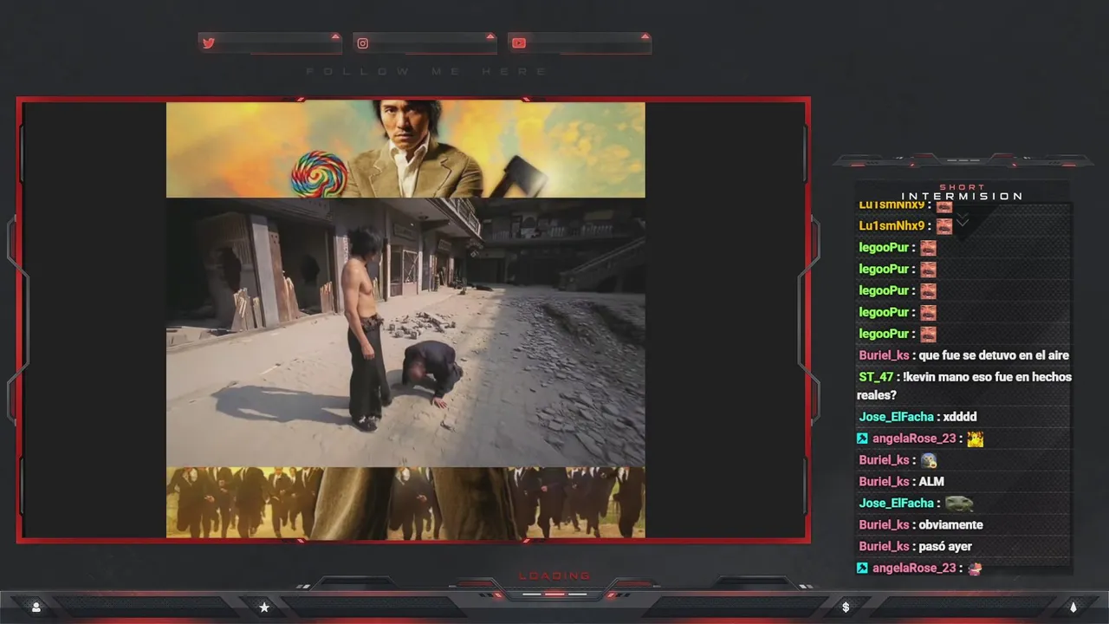Click the 'ALM' message from Buriel_ks
Image resolution: width=1109 pixels, height=624 pixels.
click(931, 482)
